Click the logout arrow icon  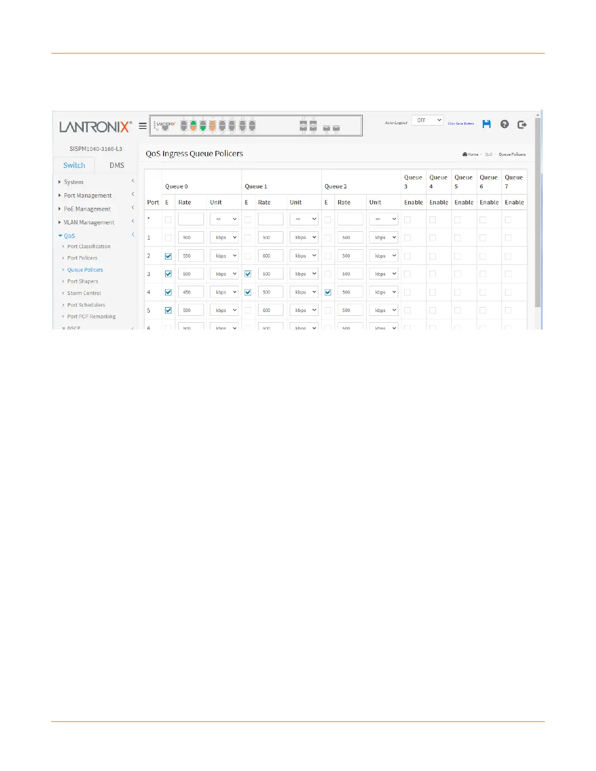pos(522,125)
